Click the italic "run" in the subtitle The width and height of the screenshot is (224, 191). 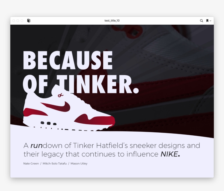(x=36, y=145)
